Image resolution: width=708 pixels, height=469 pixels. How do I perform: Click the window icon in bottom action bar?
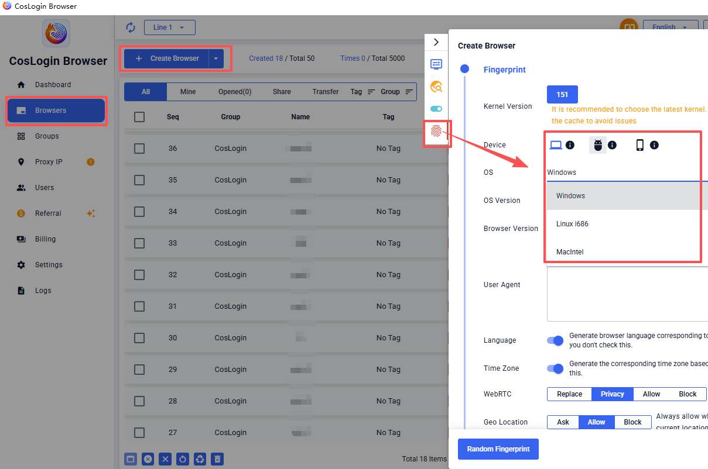point(131,459)
